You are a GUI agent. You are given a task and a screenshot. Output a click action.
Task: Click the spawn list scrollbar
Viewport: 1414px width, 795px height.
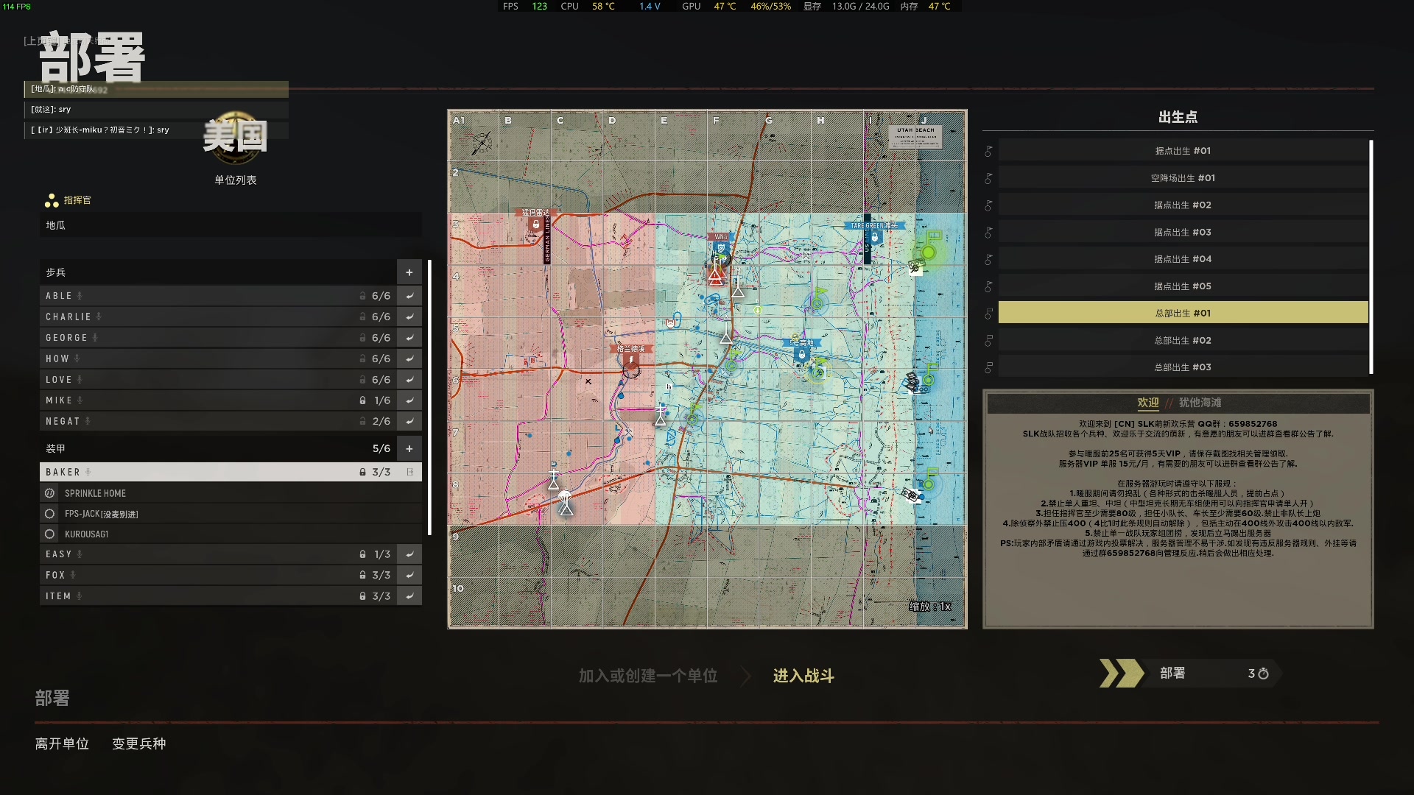1371,257
